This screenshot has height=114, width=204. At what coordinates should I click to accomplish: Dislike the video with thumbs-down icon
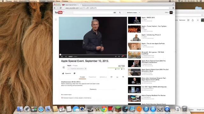pyautogui.click(x=75, y=73)
